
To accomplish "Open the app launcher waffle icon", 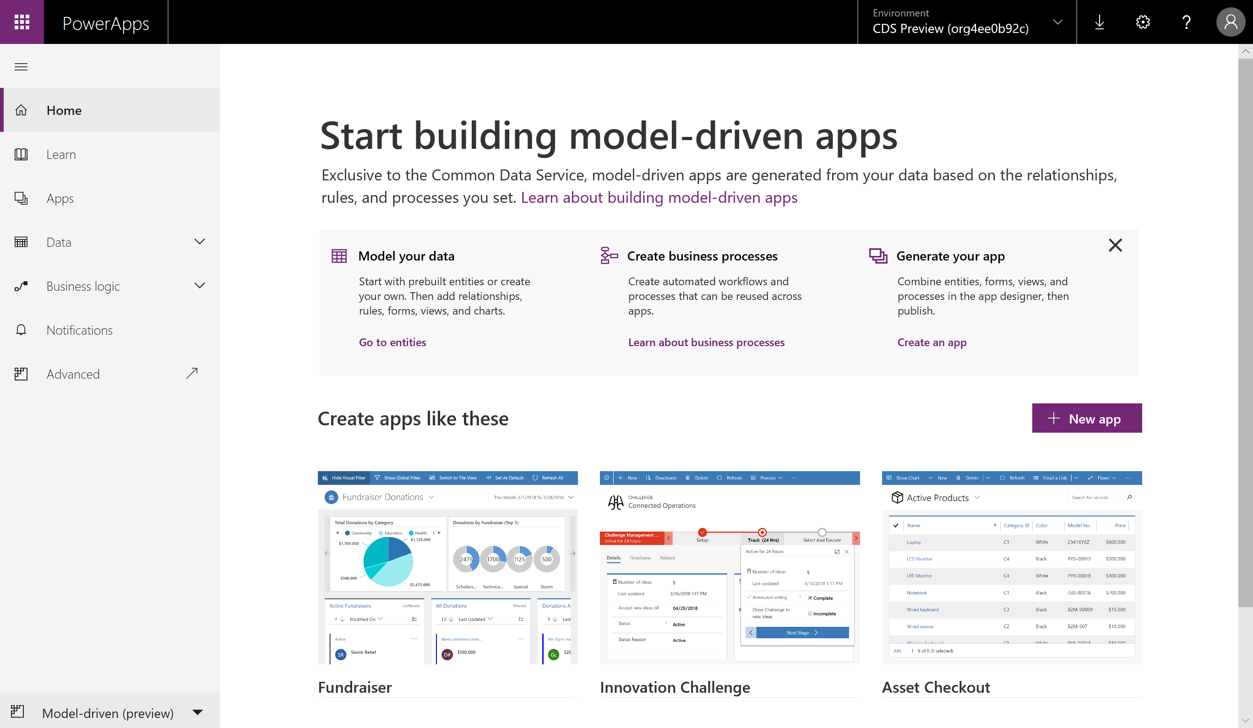I will coord(22,22).
